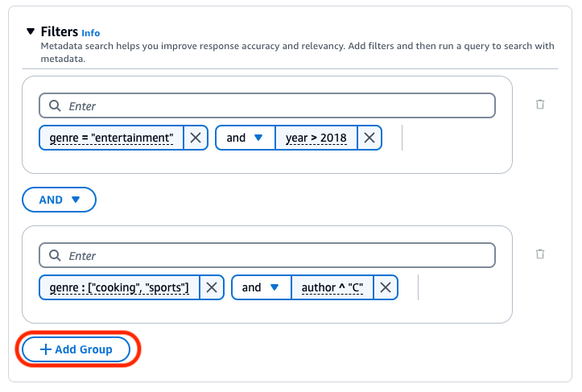Edit the author ^ "C" filter token
Viewport: 582px width, 392px height.
pos(332,287)
